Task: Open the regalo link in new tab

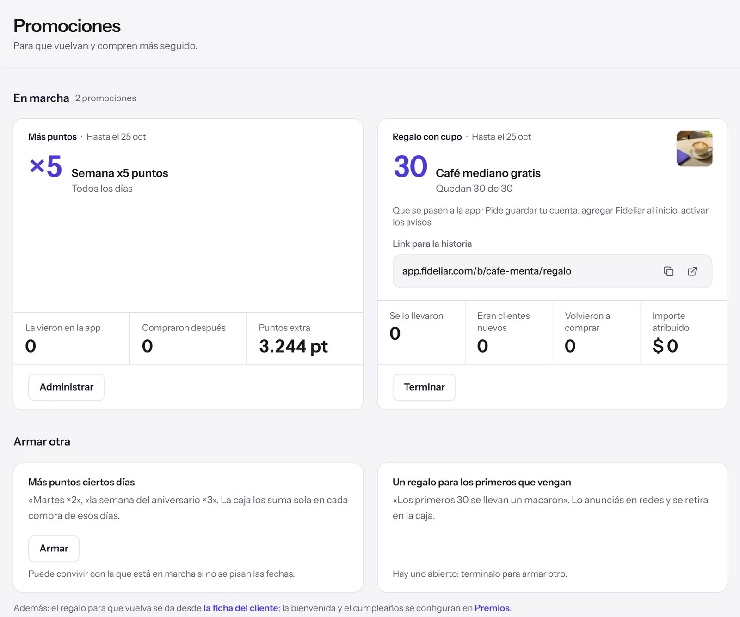Action: coord(692,271)
